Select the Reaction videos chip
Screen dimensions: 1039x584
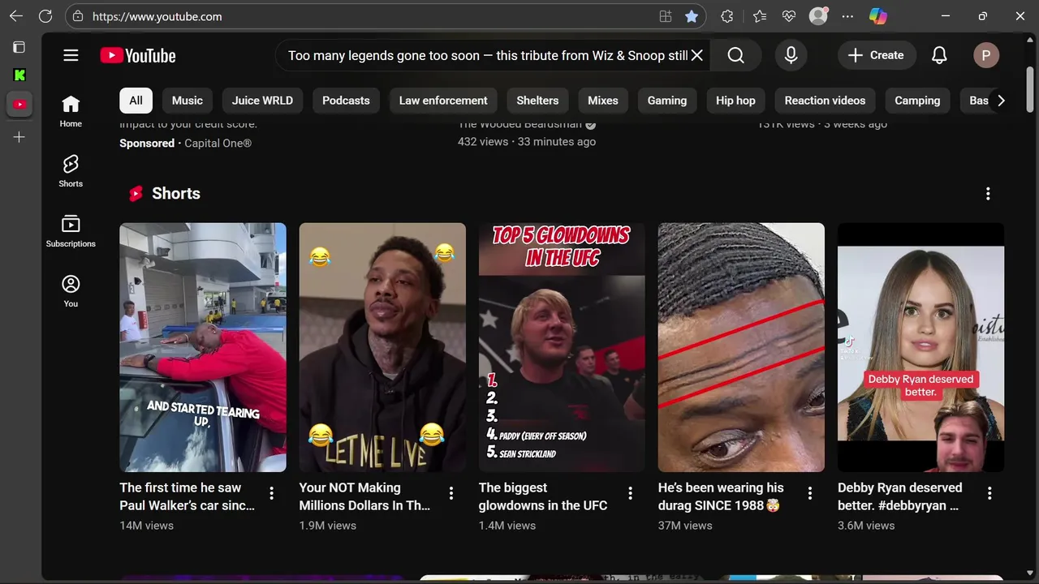(x=825, y=101)
